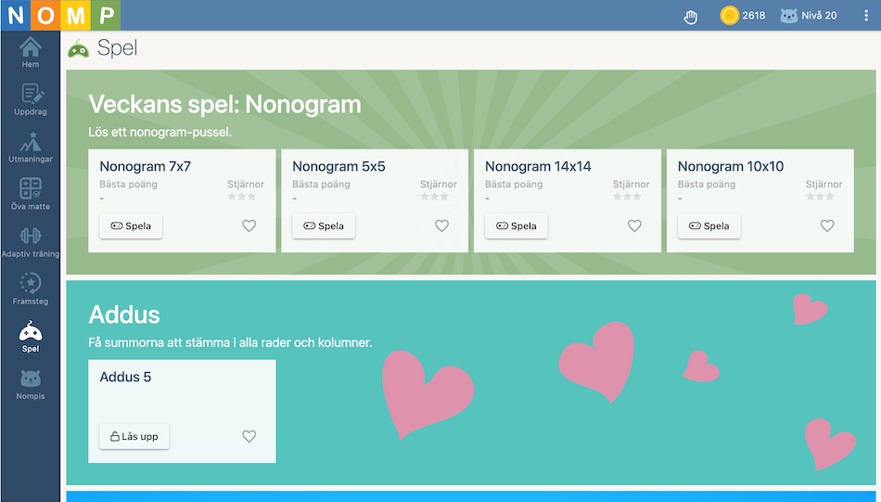The height and width of the screenshot is (502, 881).
Task: Click the NOMP logo
Action: [60, 15]
